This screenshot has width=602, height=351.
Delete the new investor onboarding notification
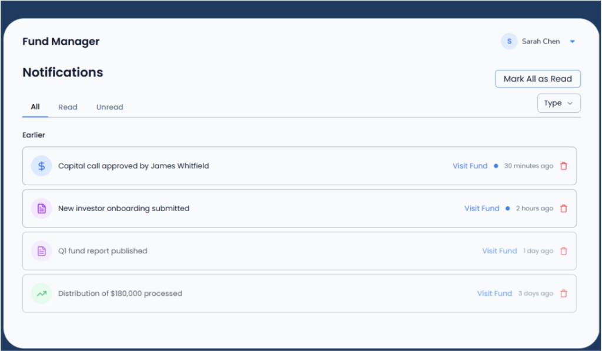pos(564,209)
